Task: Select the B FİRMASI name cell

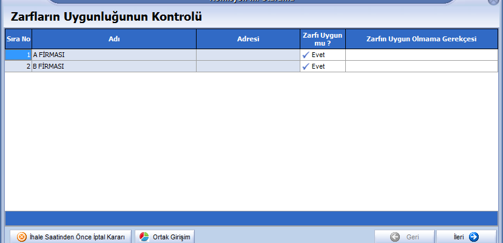Action: coord(113,66)
